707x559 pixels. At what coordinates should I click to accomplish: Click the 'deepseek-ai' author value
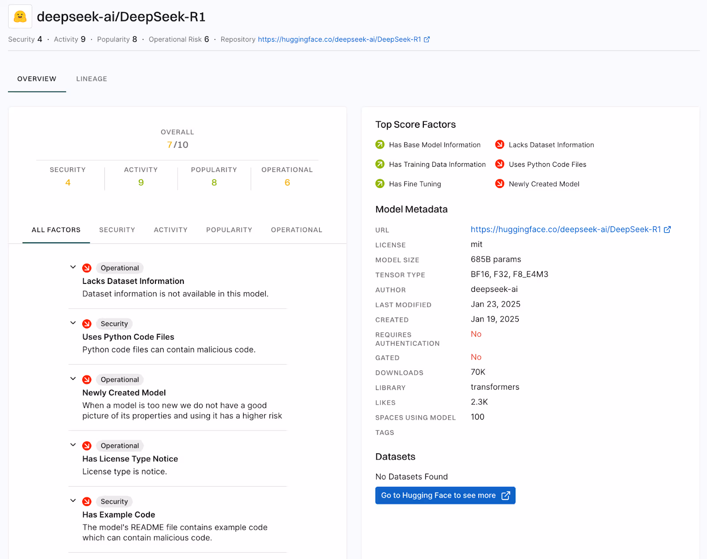[494, 289]
